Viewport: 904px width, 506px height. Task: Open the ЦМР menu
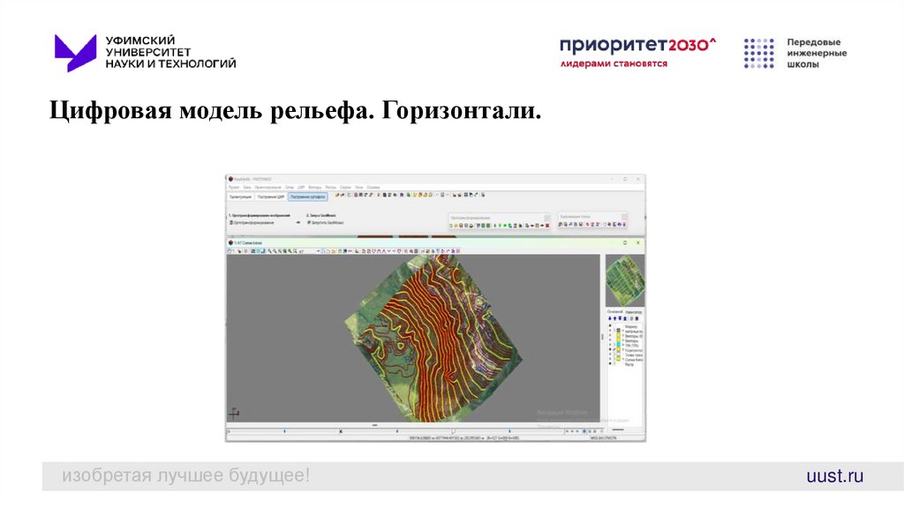tap(301, 187)
